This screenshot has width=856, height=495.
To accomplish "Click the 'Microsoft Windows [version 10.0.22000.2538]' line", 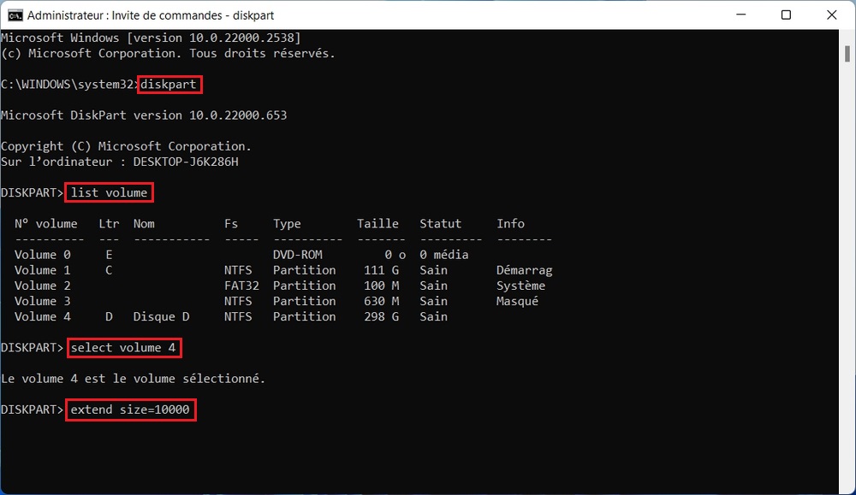I will [x=151, y=38].
